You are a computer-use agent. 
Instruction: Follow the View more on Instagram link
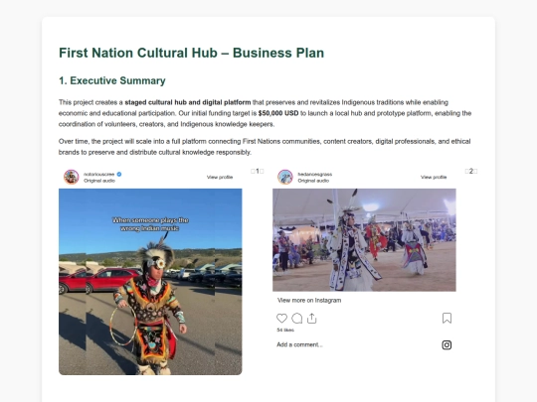(x=309, y=300)
